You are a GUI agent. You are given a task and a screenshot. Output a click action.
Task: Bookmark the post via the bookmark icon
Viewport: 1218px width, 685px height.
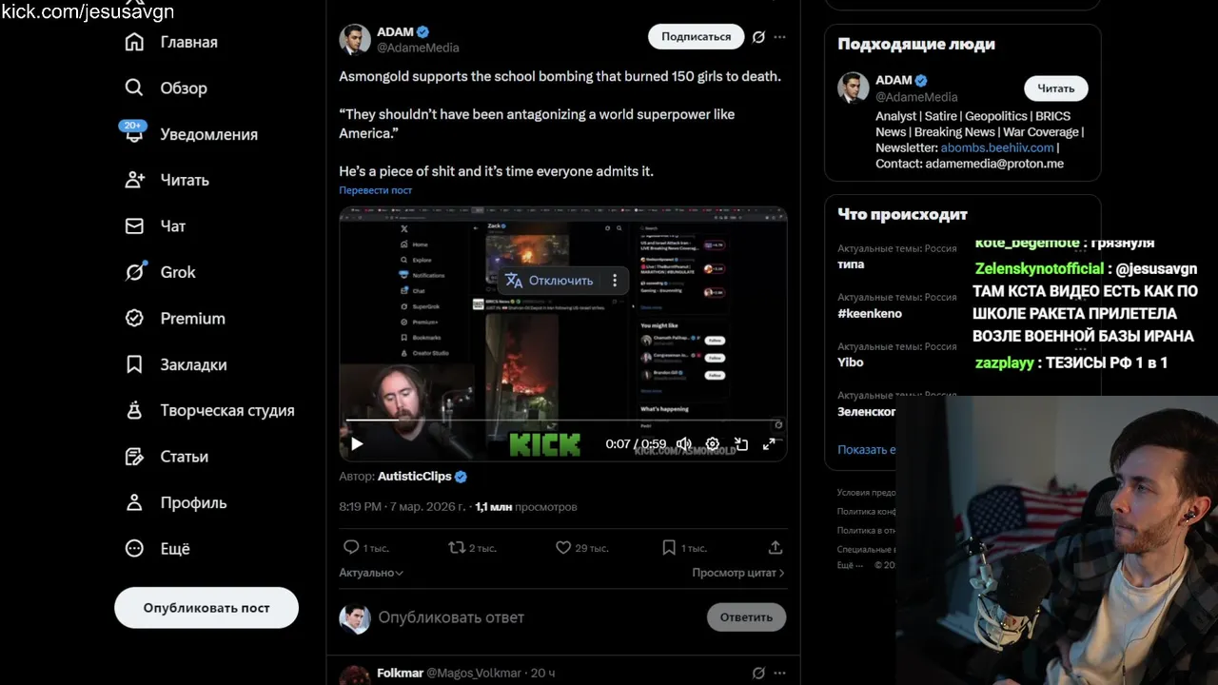tap(669, 547)
